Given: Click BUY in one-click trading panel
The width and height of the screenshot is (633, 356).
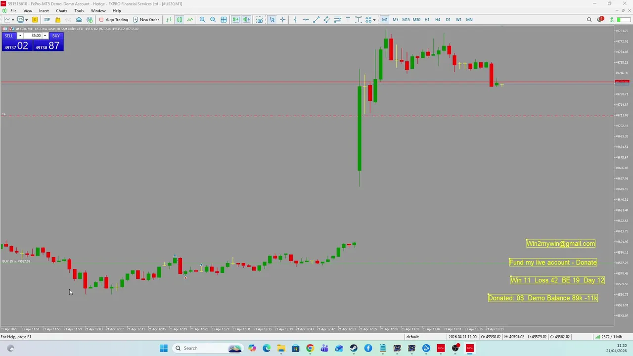Looking at the screenshot, I should (56, 36).
